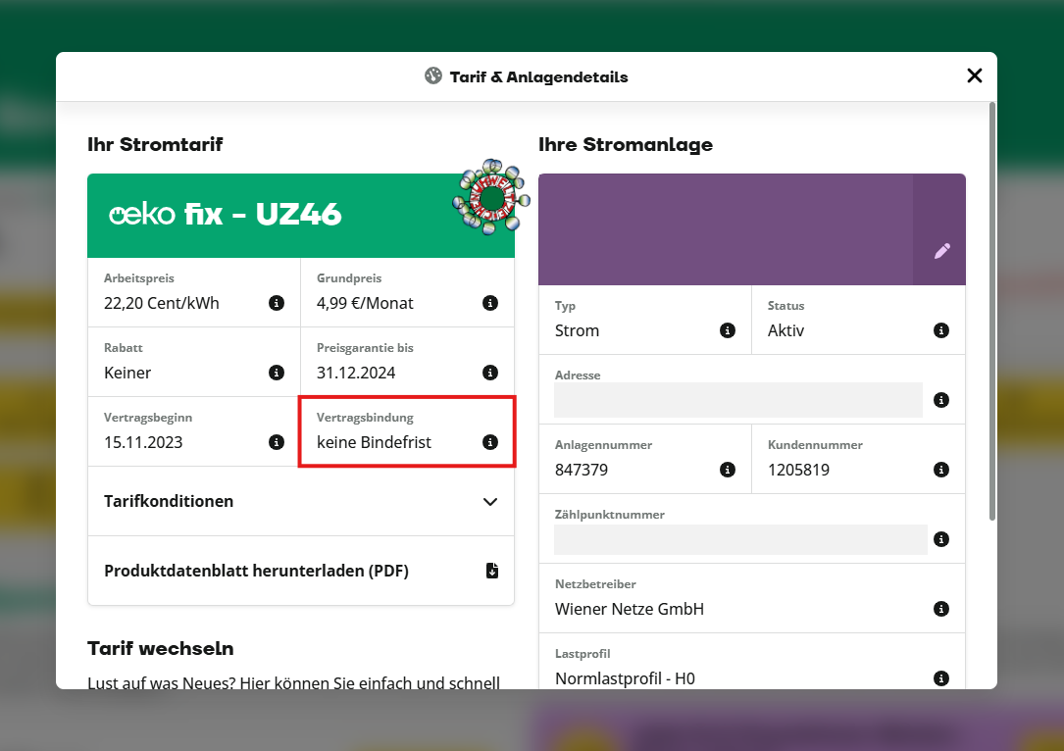This screenshot has height=751, width=1064.
Task: Click info icon next to Lastprofil
Action: [x=941, y=678]
